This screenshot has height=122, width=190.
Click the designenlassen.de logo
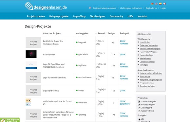click(x=46, y=6)
